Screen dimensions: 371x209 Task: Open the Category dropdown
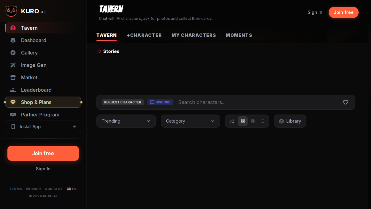click(x=190, y=121)
